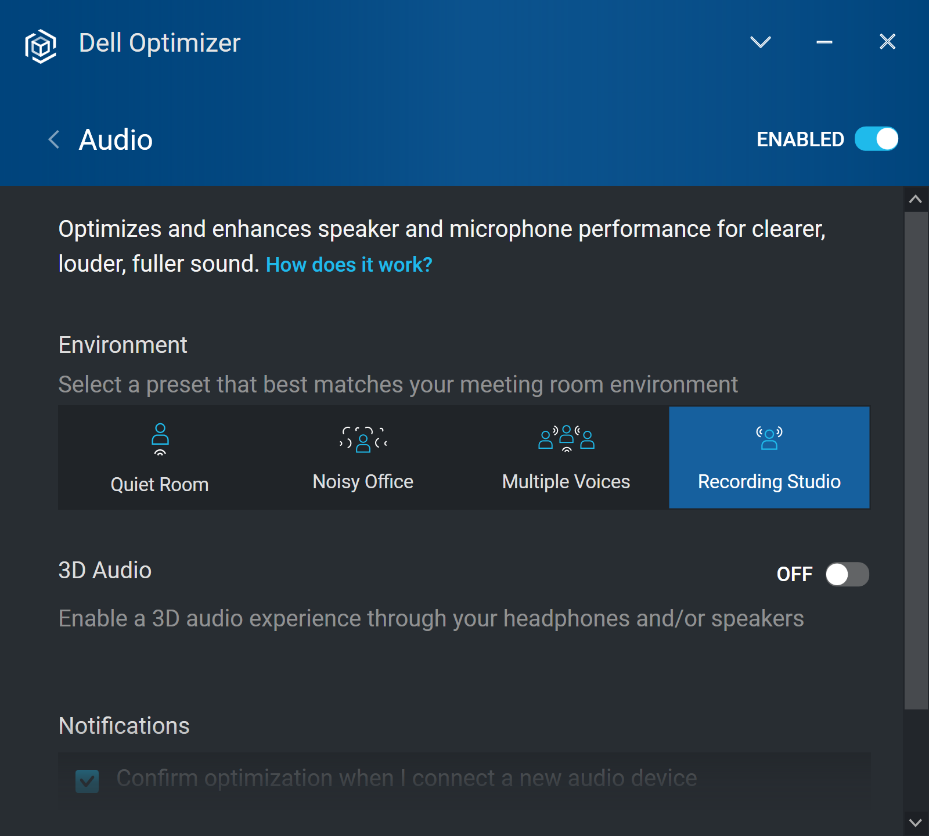Select the Quiet Room preset label
The width and height of the screenshot is (929, 836).
click(x=160, y=485)
